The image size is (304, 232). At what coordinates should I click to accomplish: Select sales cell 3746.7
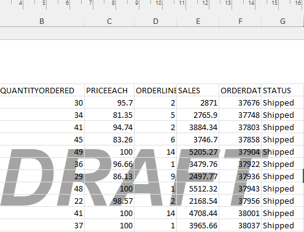(198, 139)
